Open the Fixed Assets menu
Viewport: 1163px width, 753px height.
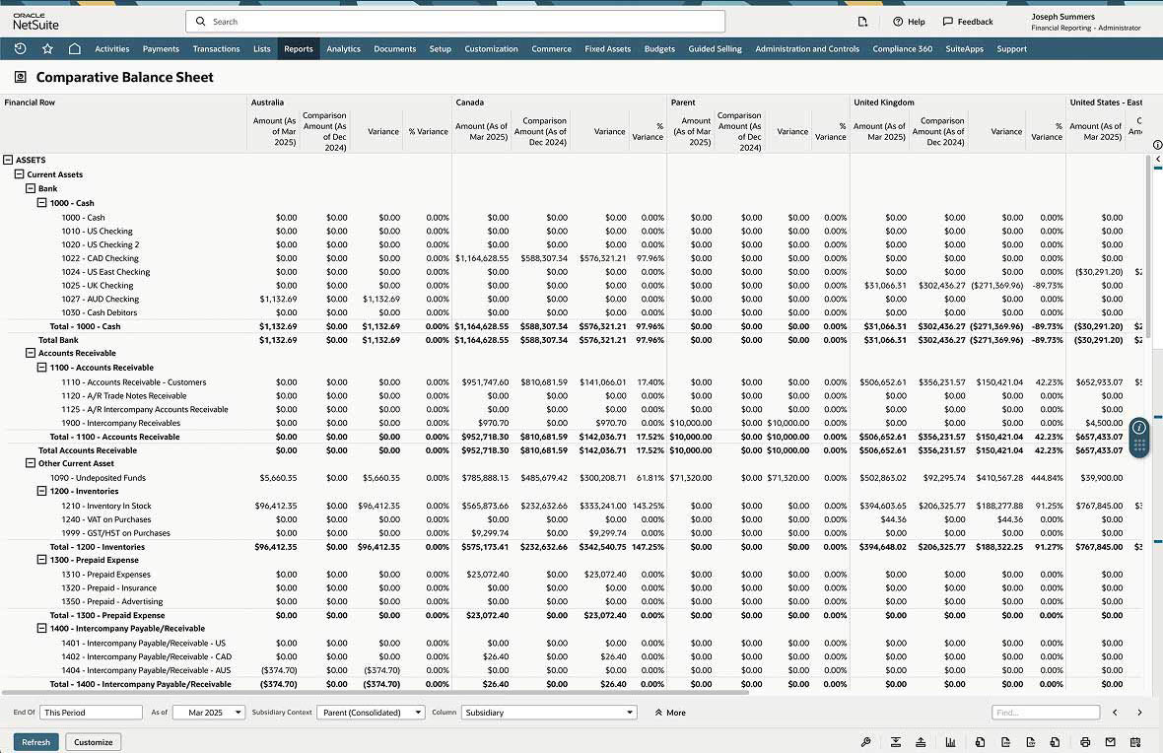tap(607, 48)
